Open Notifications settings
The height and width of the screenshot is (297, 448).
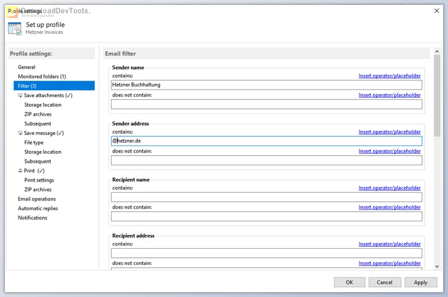[x=32, y=218]
